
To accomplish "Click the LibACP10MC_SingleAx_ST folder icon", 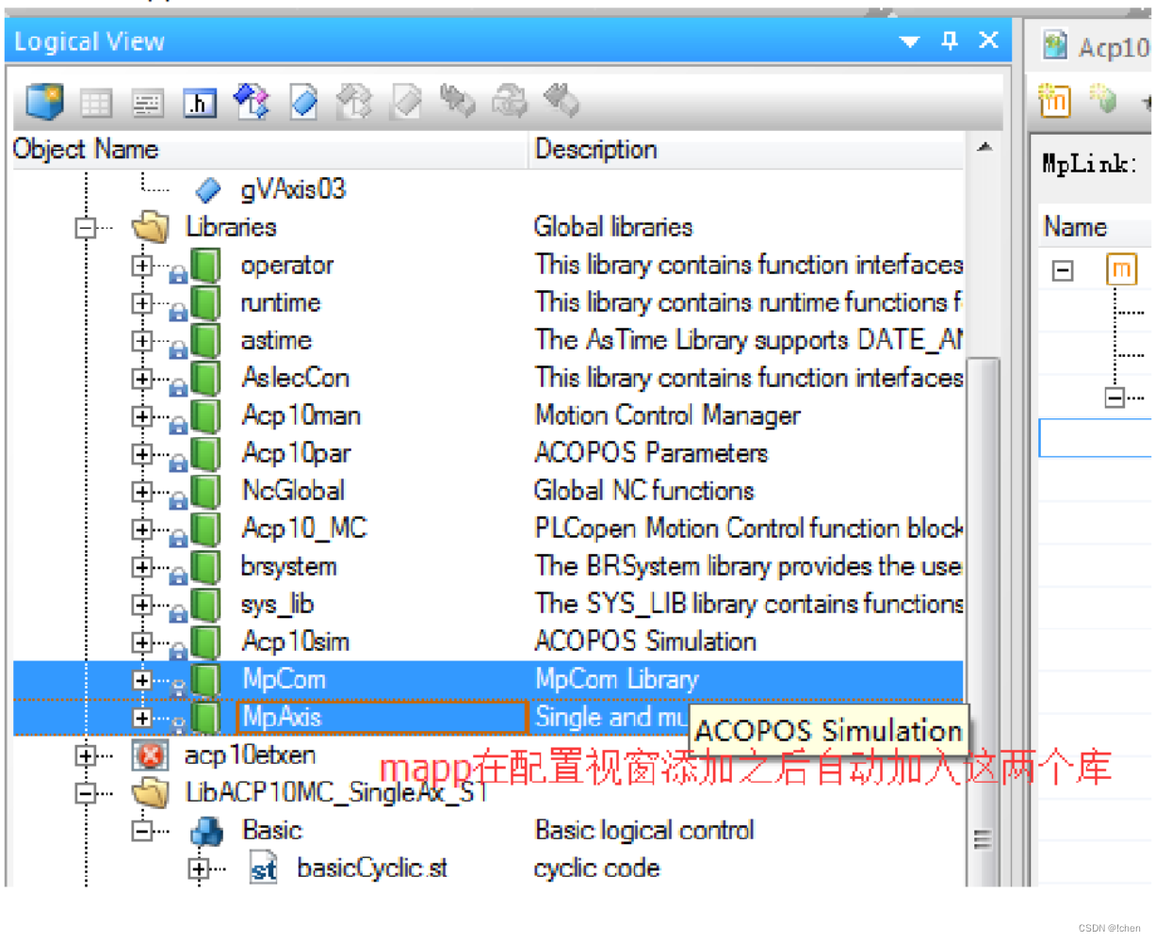I will [x=150, y=793].
